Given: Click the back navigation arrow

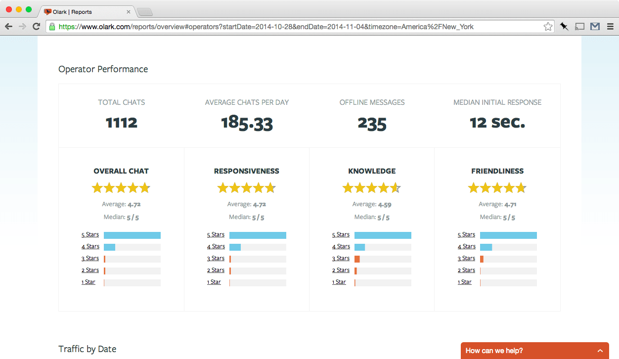Looking at the screenshot, I should (8, 26).
